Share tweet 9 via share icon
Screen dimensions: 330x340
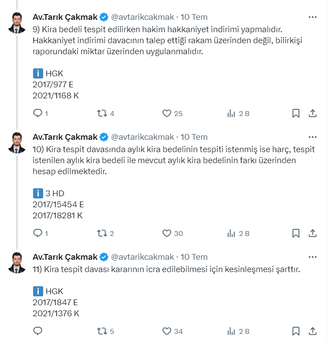click(312, 113)
